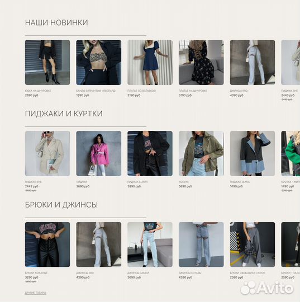Screen dimensions: 300x302
Task: Select the blue dress with white insert
Action: click(150, 63)
